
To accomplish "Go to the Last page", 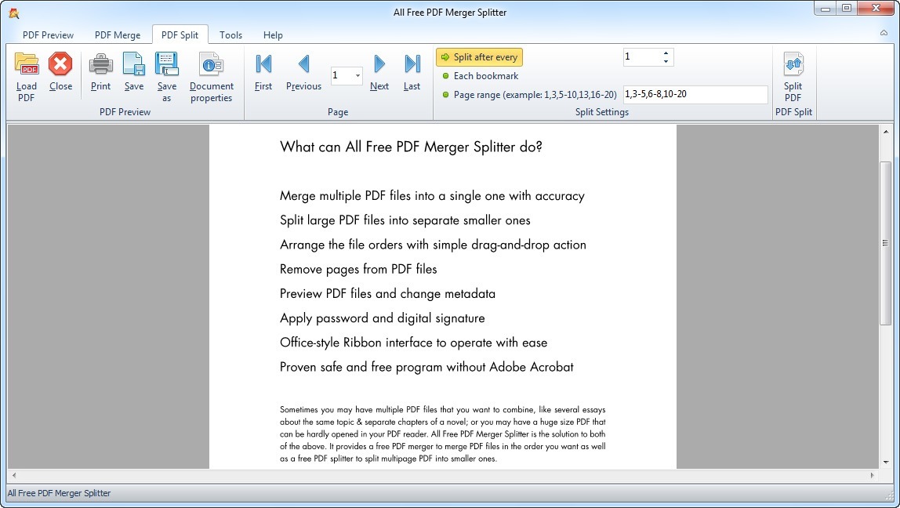I will [412, 72].
